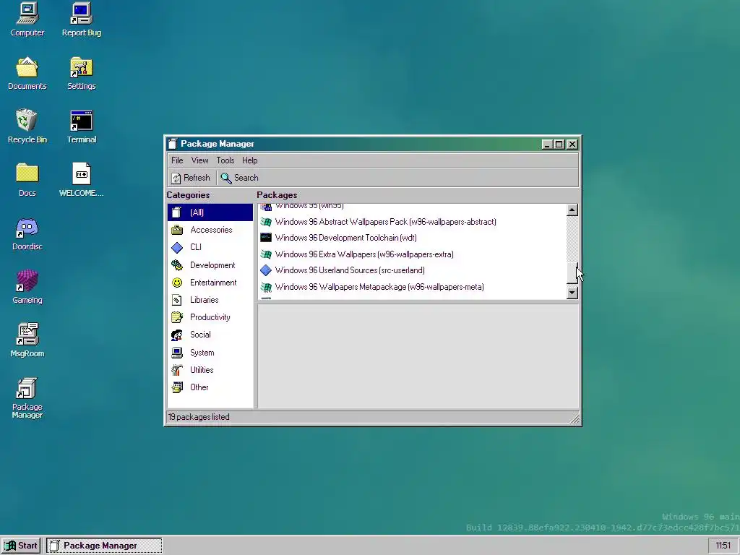
Task: Click the Package Manager title bar icon
Action: click(x=173, y=144)
